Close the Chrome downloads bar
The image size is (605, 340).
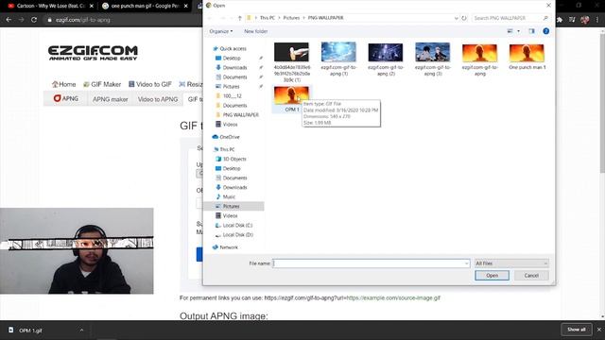pos(599,330)
